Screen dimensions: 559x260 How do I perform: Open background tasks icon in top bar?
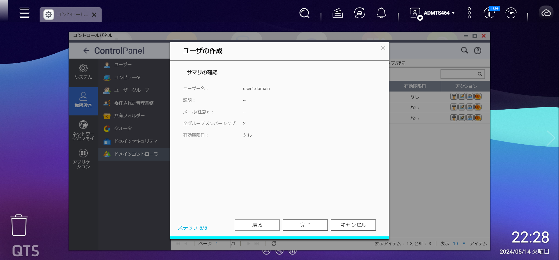click(338, 13)
